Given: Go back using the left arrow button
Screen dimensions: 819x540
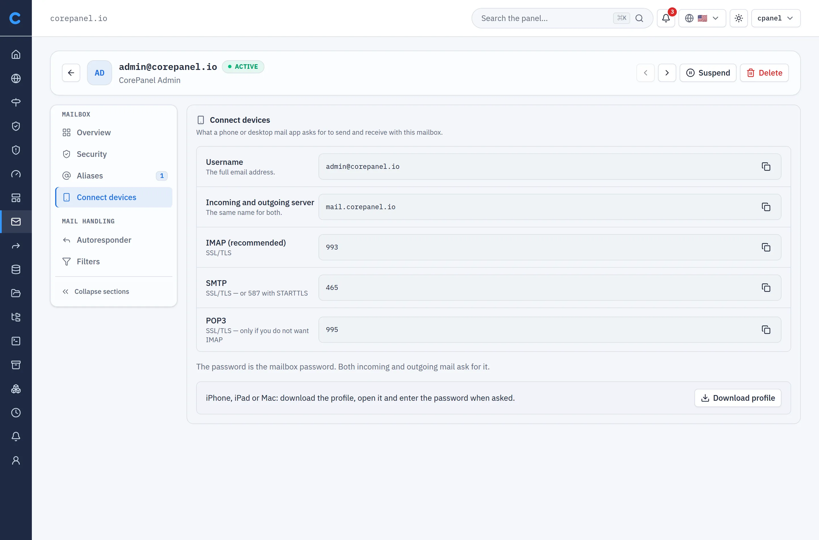Looking at the screenshot, I should pyautogui.click(x=71, y=73).
